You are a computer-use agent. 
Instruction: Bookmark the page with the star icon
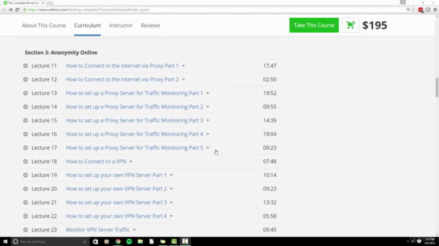[413, 10]
